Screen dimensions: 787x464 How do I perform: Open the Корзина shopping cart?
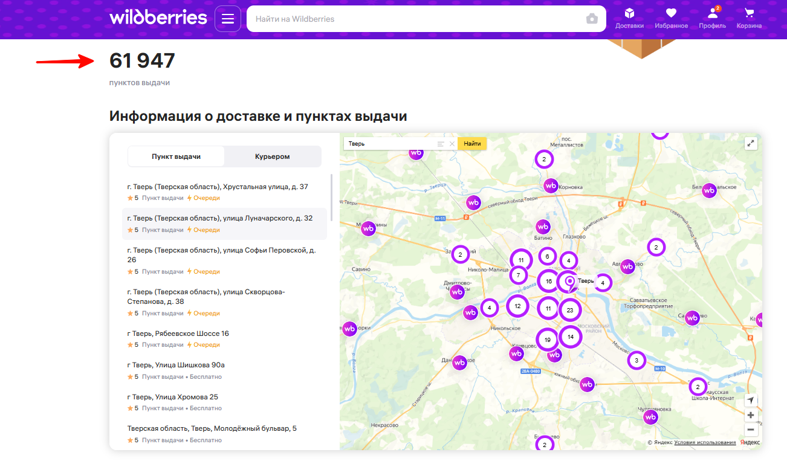[x=750, y=18]
